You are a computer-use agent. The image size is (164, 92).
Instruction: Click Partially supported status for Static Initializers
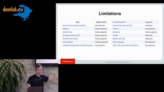(101, 42)
